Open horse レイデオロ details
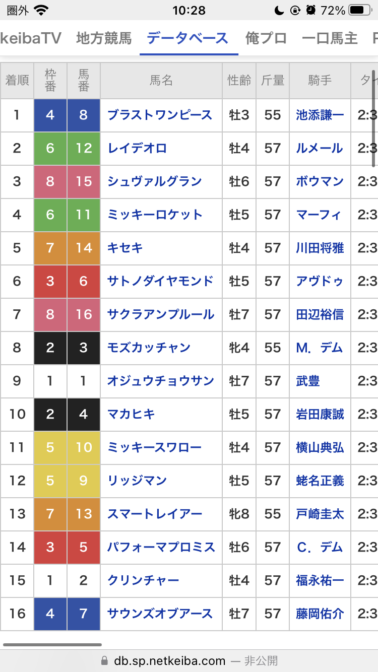The image size is (378, 672). (137, 149)
